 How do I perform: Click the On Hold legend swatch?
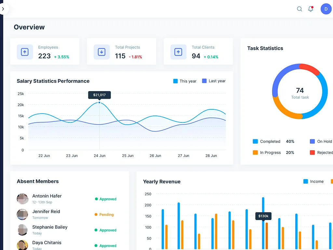tap(312, 141)
